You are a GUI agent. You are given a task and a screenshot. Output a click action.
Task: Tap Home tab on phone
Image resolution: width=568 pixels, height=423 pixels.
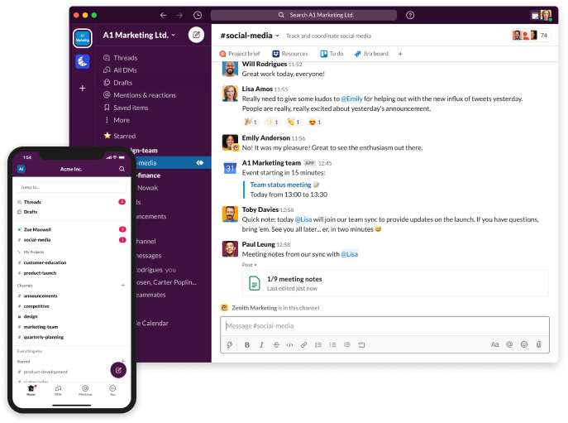point(31,391)
